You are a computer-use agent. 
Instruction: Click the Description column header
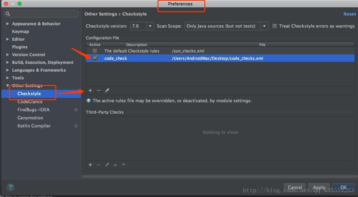click(x=136, y=45)
